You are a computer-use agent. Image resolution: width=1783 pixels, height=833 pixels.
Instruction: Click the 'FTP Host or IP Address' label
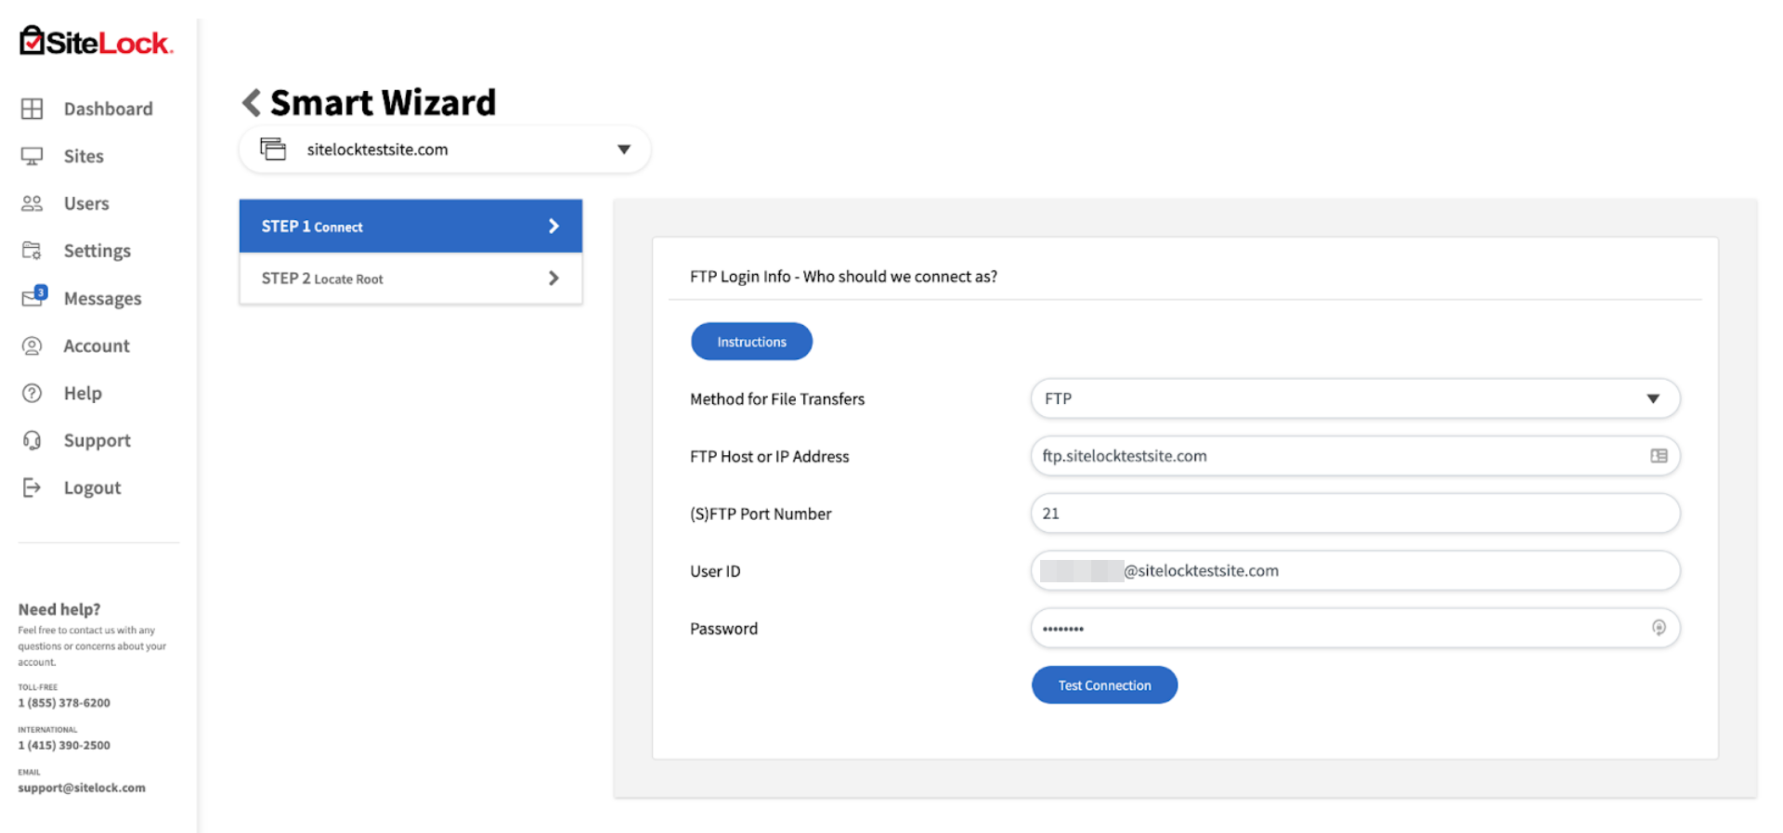click(770, 457)
